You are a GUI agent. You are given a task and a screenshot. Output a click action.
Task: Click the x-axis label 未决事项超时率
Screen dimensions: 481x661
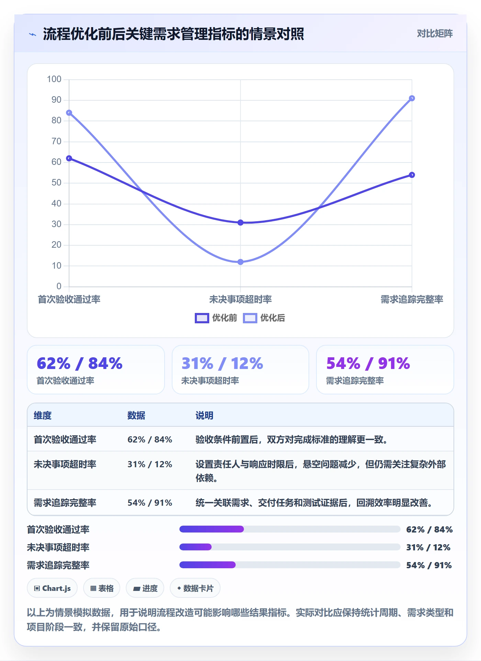[x=240, y=299]
